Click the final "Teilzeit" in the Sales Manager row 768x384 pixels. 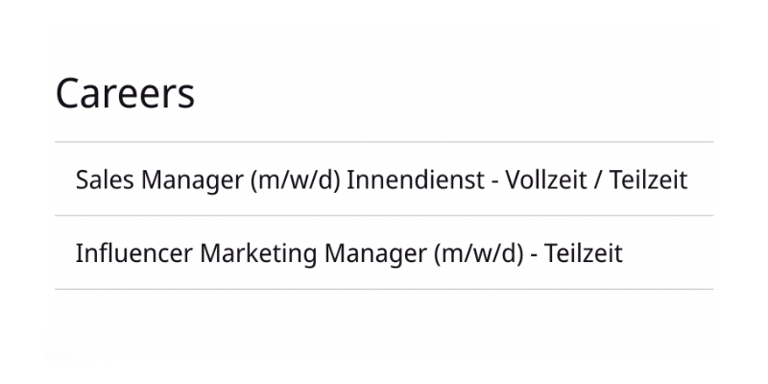tap(648, 180)
